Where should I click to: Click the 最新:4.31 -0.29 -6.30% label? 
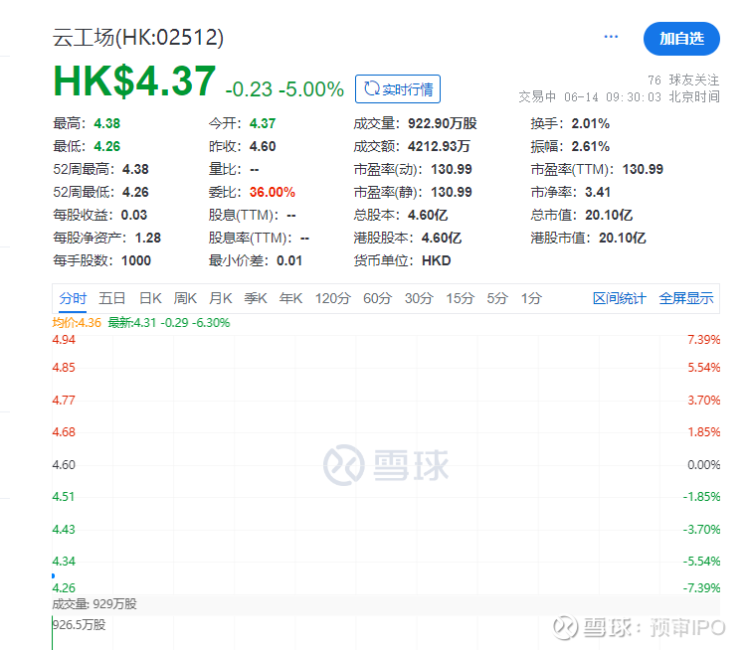169,323
